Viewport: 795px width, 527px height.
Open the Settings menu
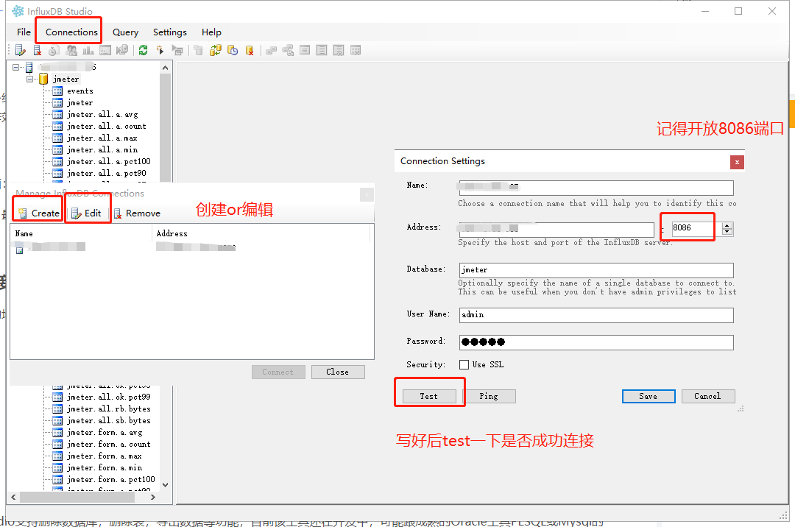tap(169, 32)
